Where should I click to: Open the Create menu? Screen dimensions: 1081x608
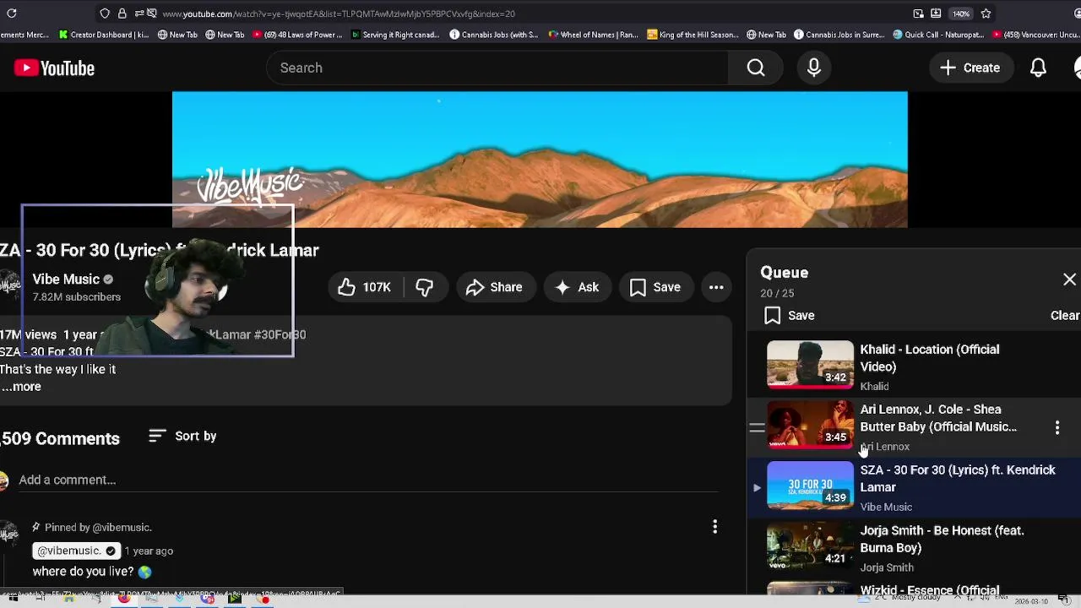(x=970, y=68)
